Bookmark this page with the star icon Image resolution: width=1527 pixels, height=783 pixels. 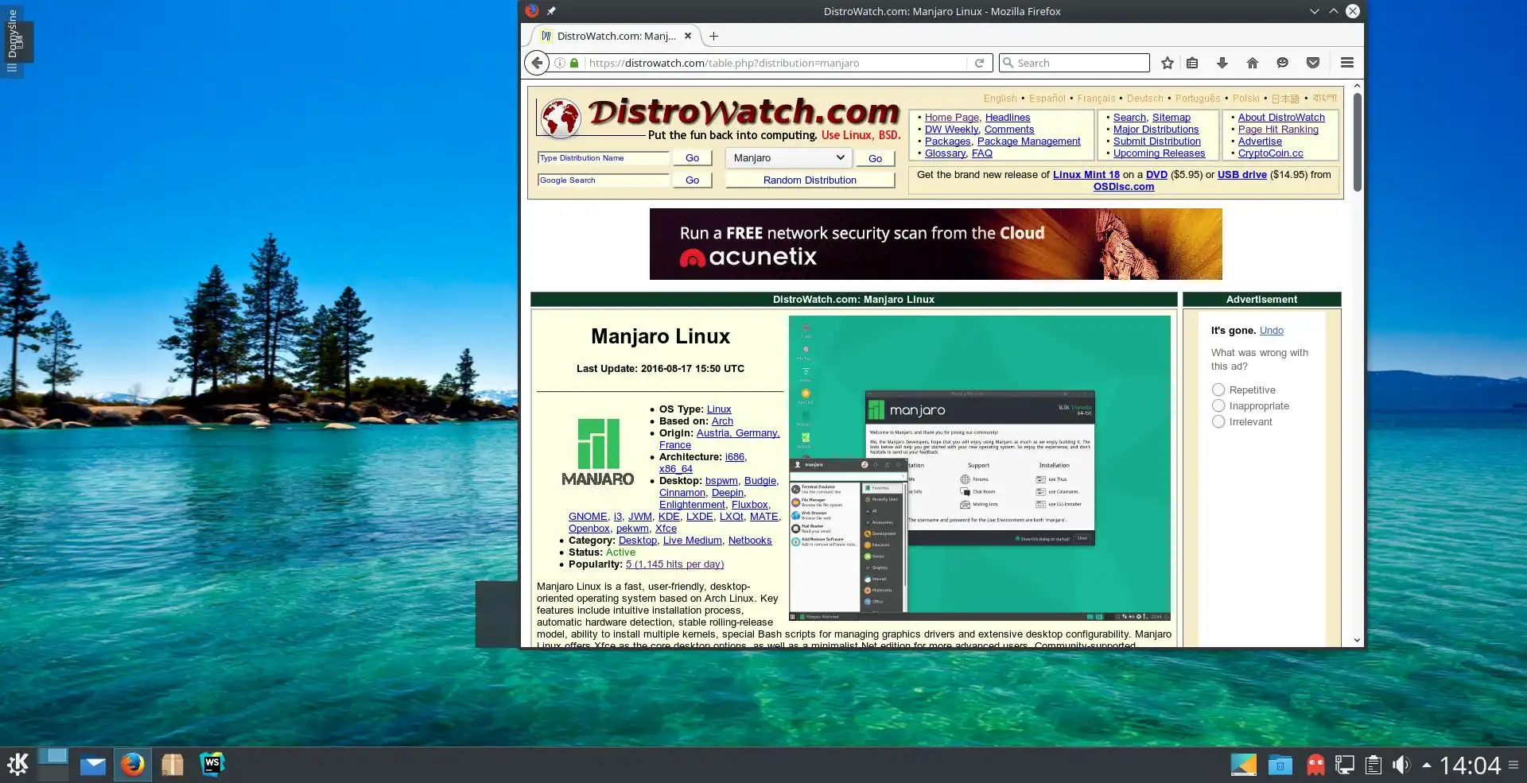pos(1167,63)
